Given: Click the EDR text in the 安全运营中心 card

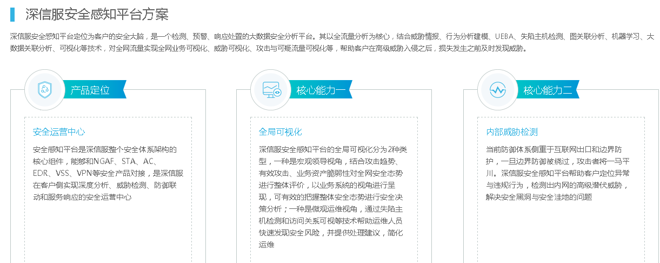Looking at the screenshot, I should [41, 173].
